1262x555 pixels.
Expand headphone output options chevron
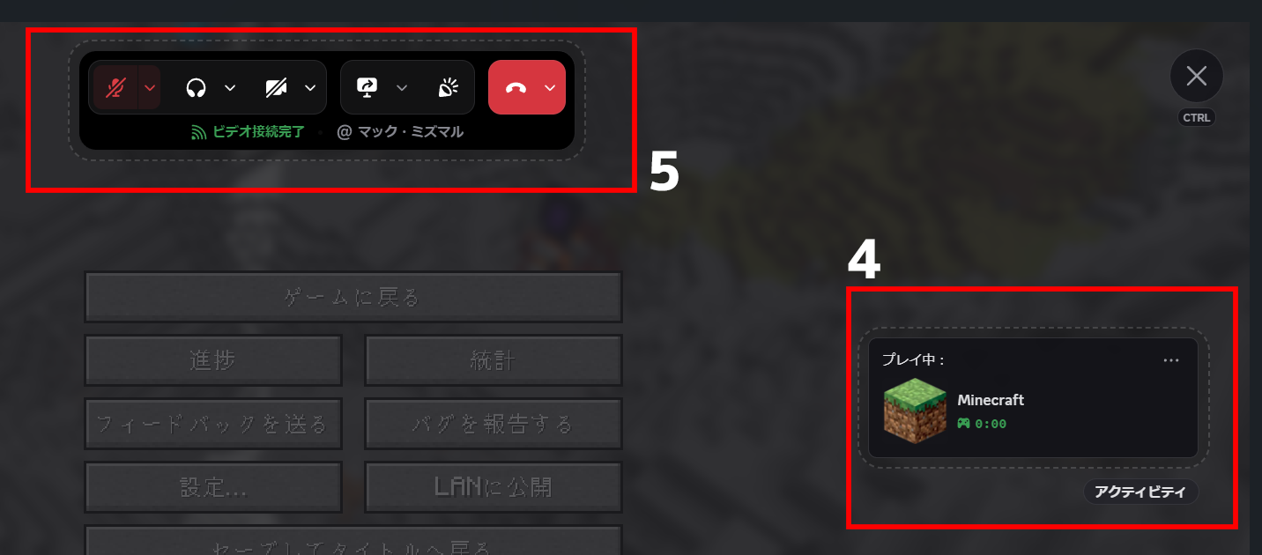(x=230, y=87)
